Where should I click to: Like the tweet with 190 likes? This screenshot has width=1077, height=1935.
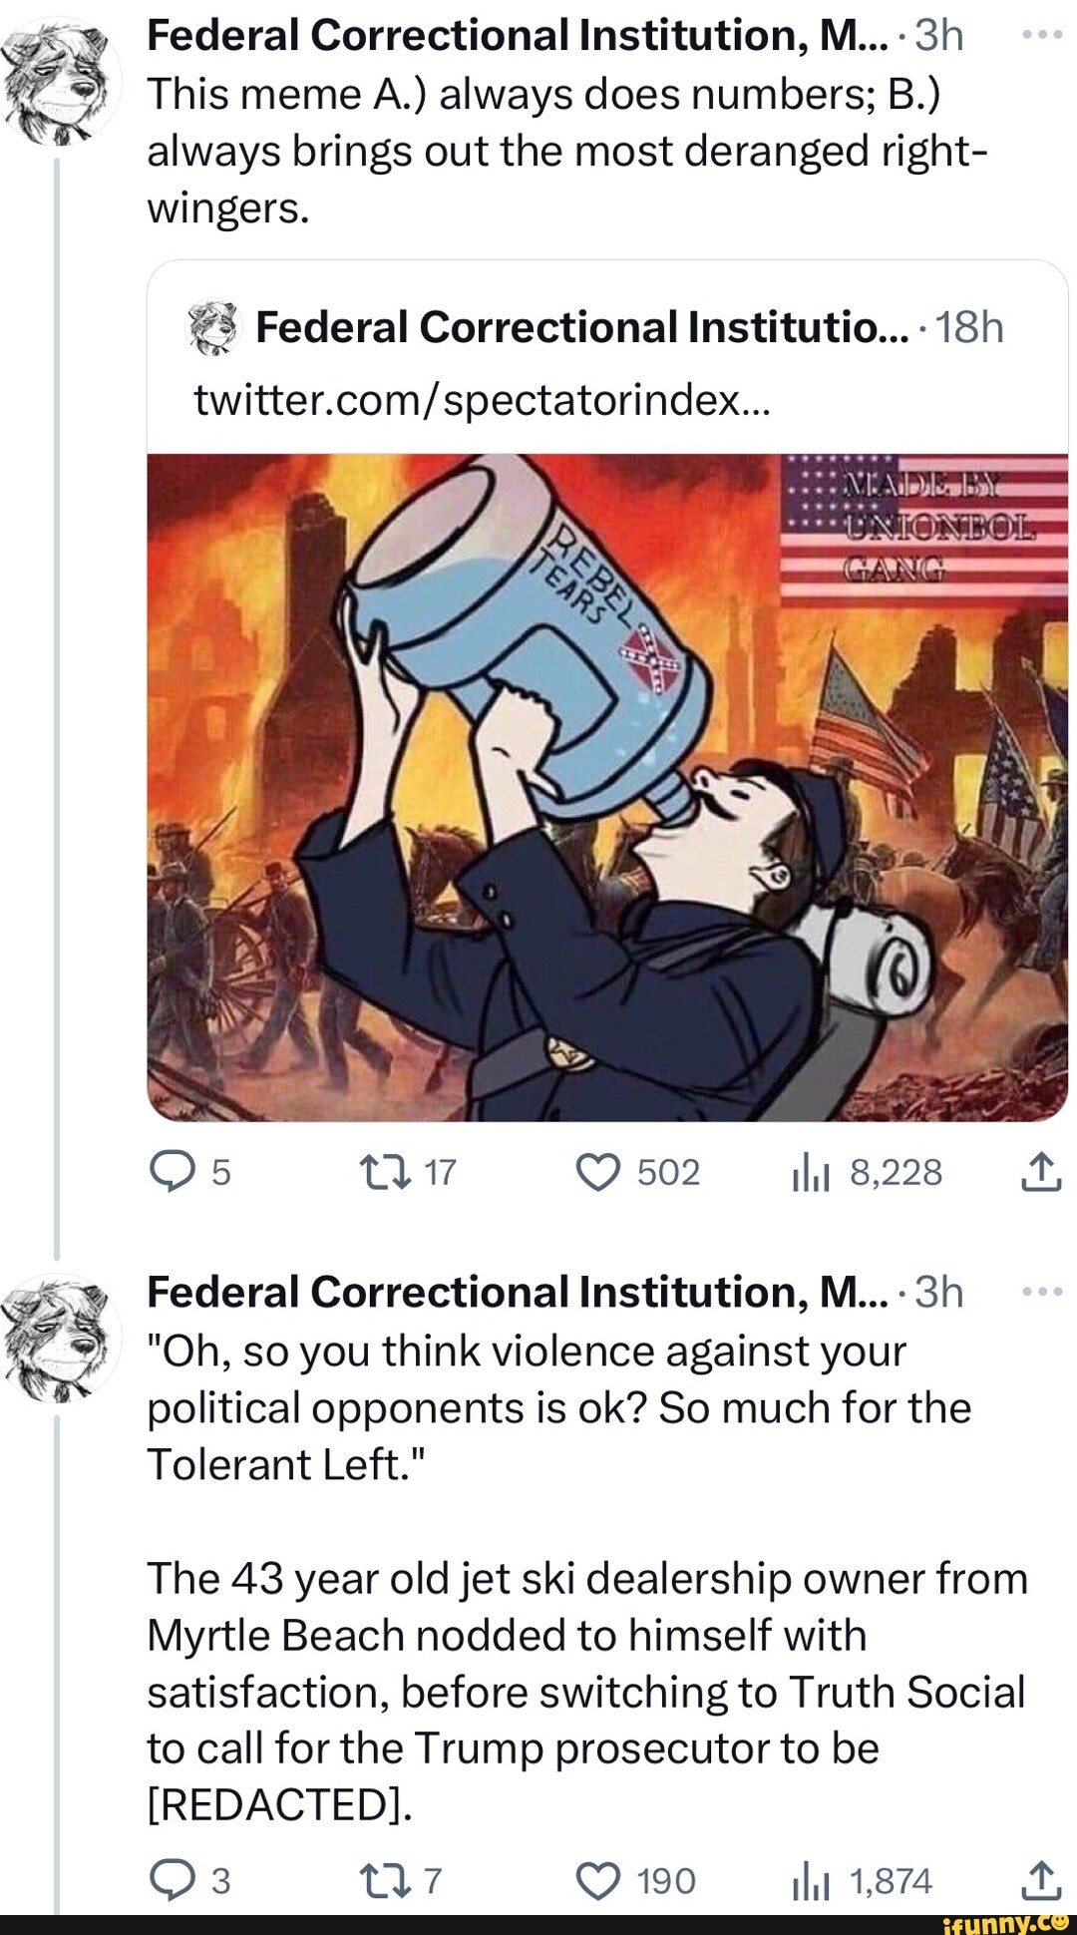[x=598, y=1880]
